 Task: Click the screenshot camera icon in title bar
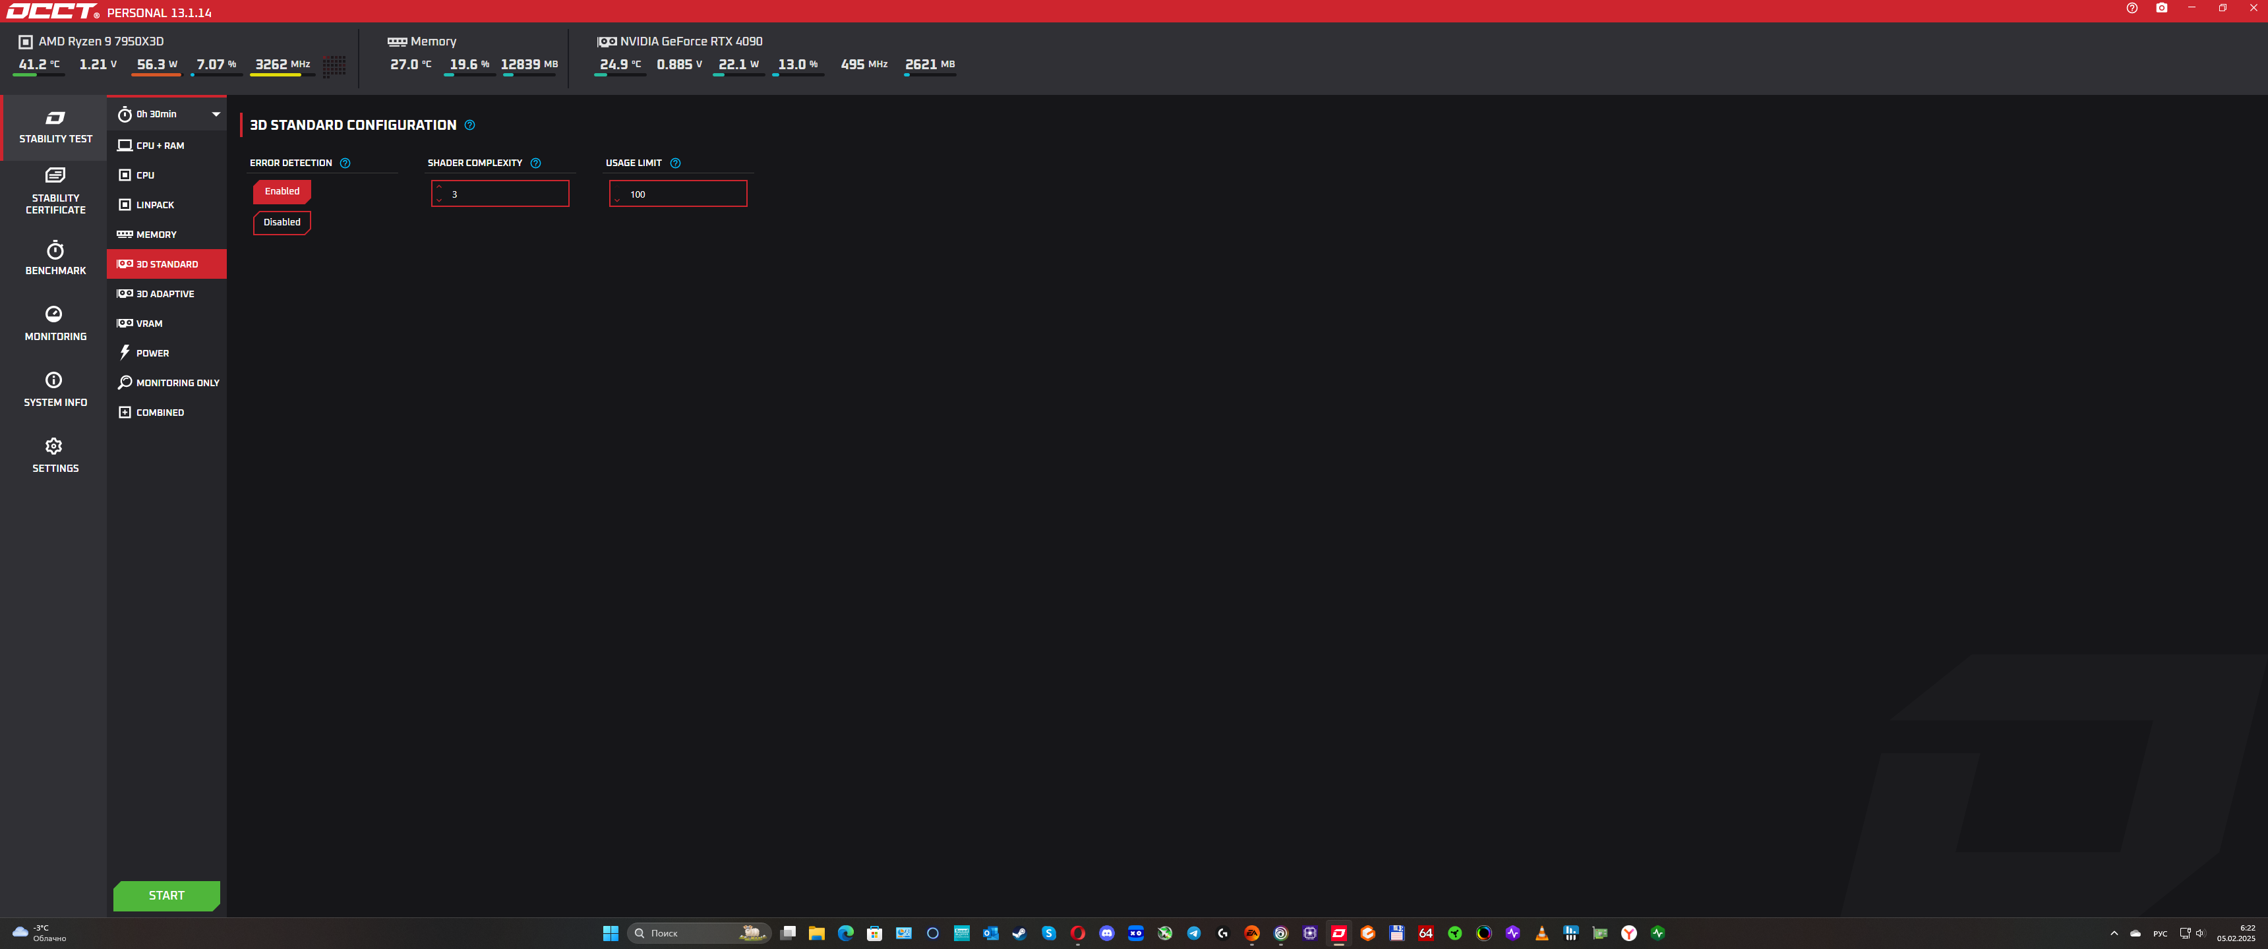tap(2161, 8)
